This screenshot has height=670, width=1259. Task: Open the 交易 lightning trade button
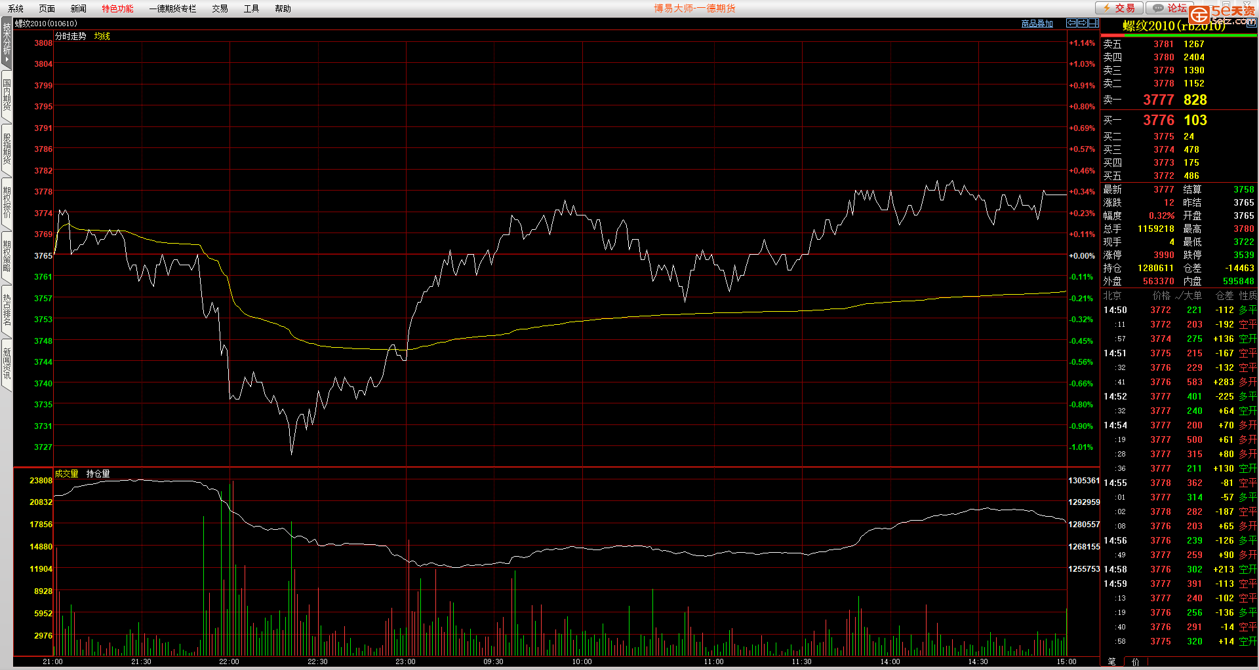click(1119, 8)
